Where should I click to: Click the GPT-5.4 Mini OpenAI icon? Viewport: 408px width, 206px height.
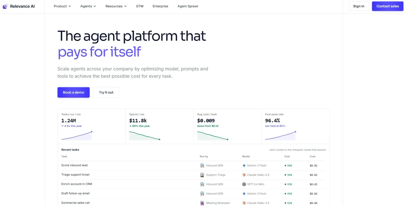pyautogui.click(x=244, y=184)
